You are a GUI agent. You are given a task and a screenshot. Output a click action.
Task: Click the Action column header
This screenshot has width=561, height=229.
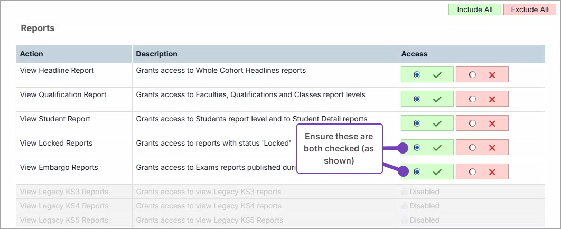coord(32,54)
